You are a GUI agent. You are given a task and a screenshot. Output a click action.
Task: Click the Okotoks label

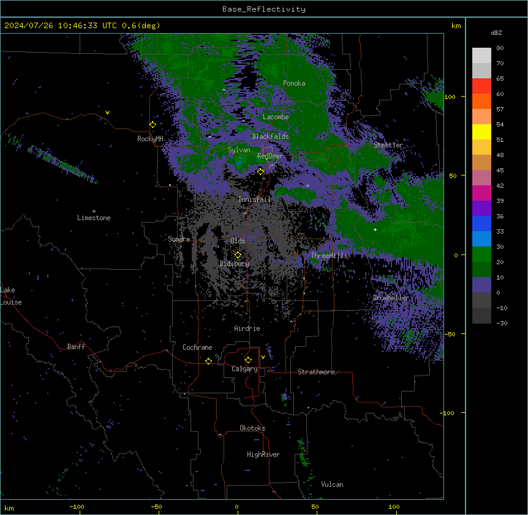252,428
